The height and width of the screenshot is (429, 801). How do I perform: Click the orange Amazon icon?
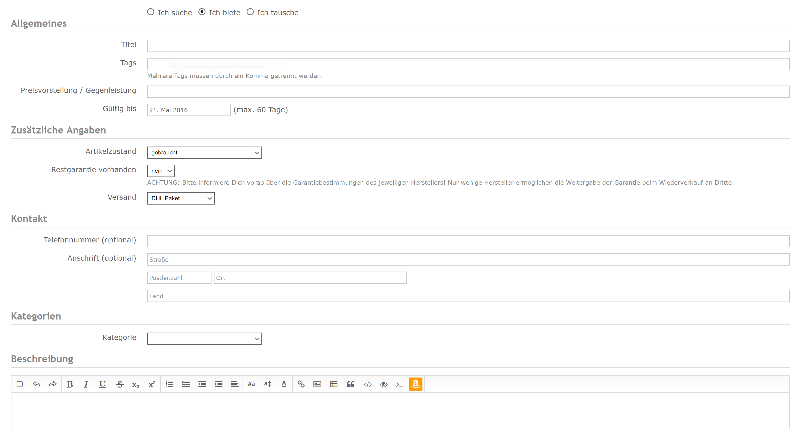click(x=416, y=384)
